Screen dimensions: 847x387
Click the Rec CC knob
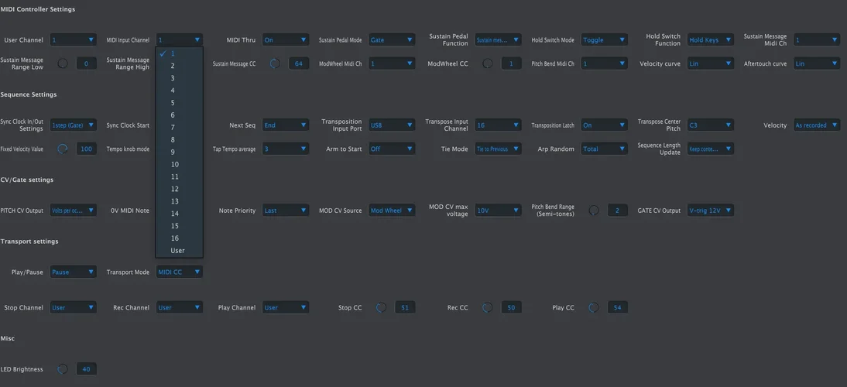(487, 307)
